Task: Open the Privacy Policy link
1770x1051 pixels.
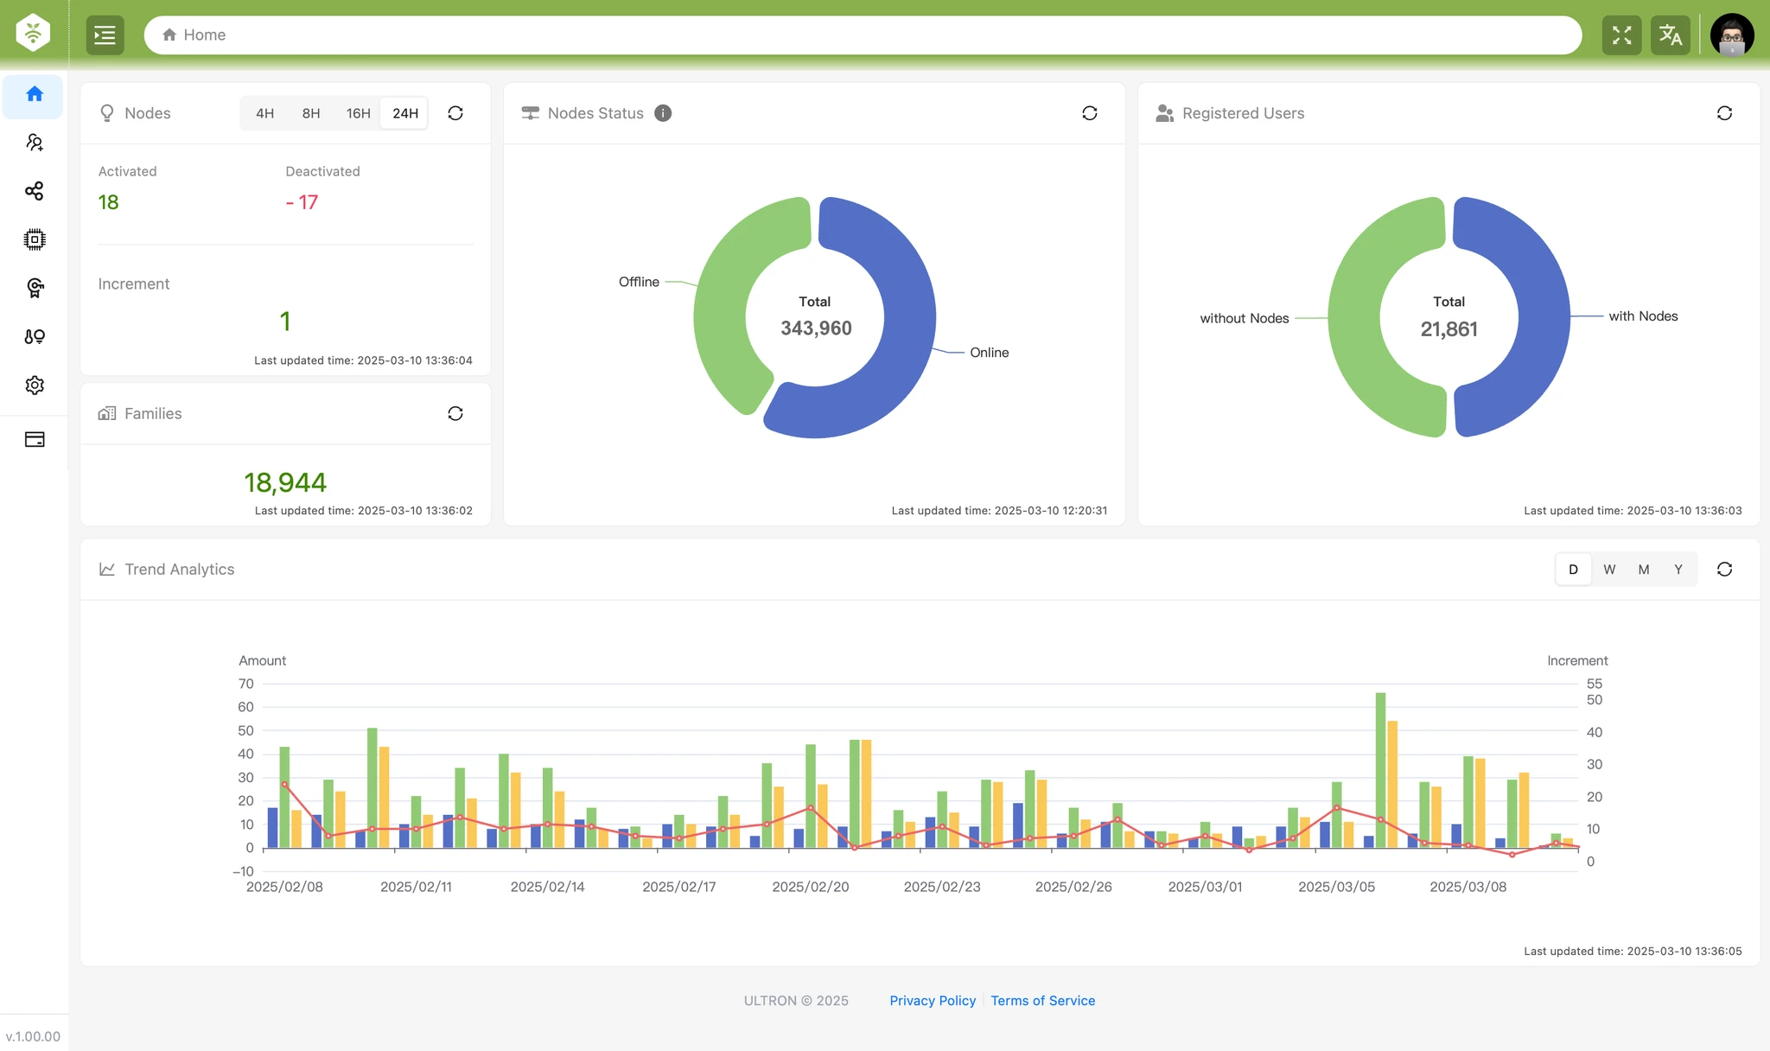Action: tap(932, 1001)
